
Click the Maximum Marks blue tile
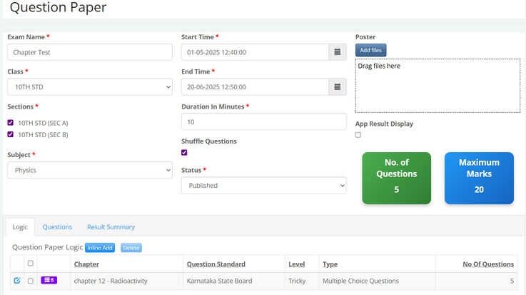pos(479,178)
